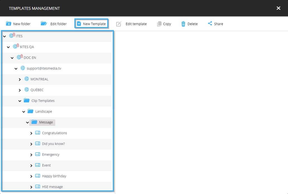Viewport: 288px width, 194px height.
Task: Click the globe icon beside DOC EN
Action: pyautogui.click(x=20, y=57)
